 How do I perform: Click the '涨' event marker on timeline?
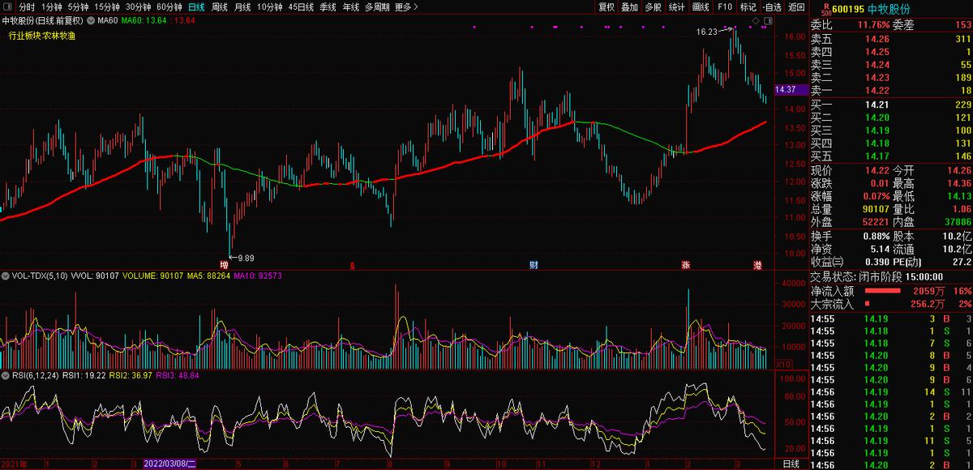[x=685, y=265]
